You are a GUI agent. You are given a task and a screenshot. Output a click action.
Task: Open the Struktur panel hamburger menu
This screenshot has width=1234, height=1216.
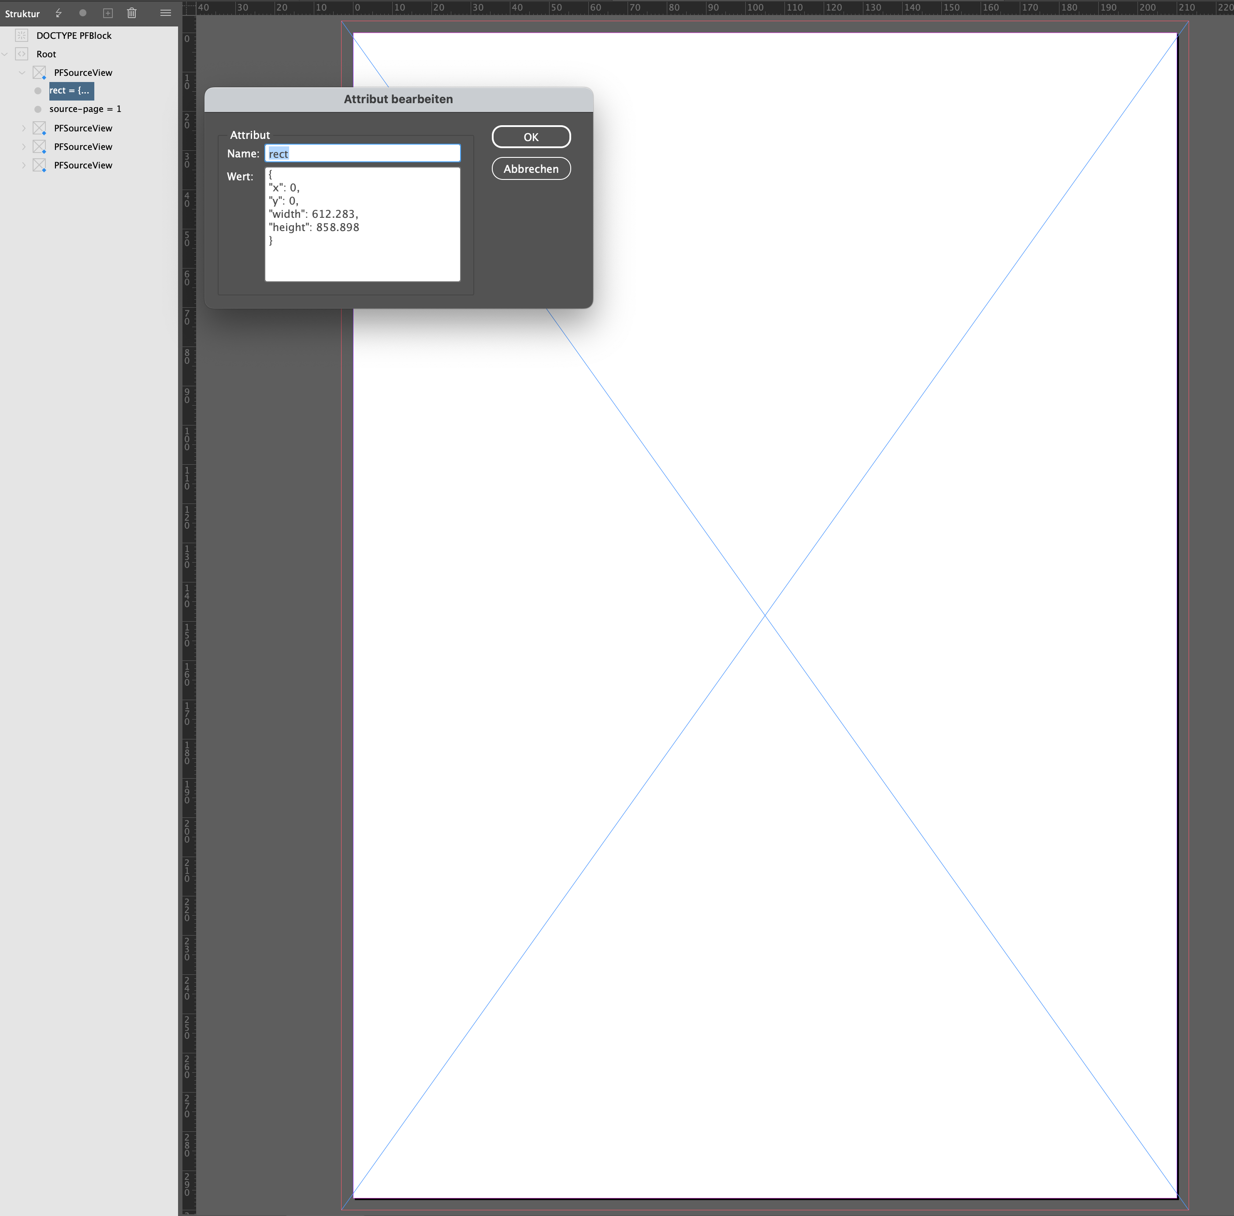point(165,13)
